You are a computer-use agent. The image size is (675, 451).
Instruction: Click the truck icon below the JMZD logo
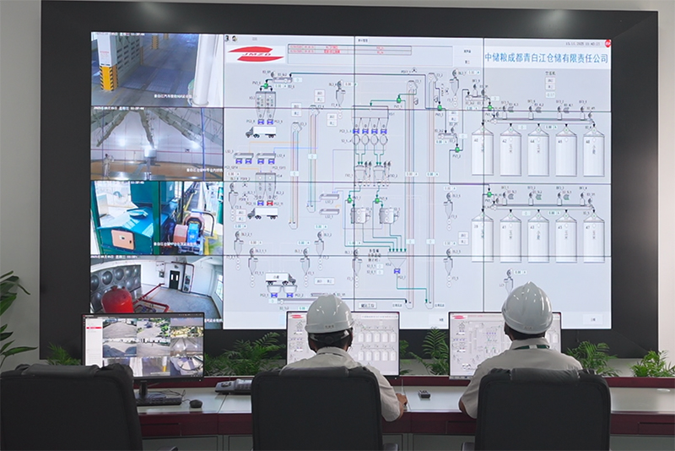258,132
